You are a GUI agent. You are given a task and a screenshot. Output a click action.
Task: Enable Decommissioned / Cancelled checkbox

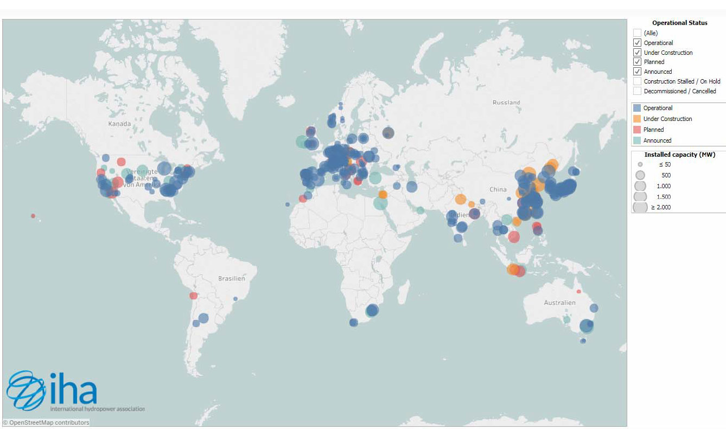[637, 91]
